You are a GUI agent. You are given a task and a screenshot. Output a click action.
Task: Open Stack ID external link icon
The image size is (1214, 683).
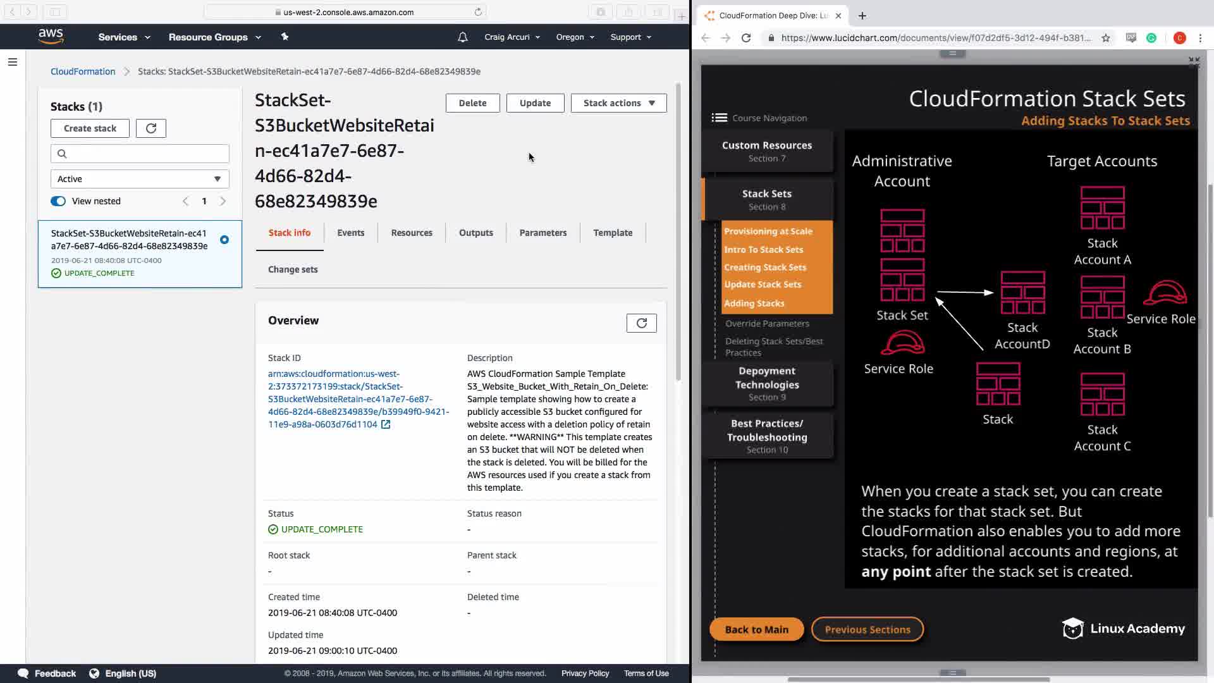386,424
